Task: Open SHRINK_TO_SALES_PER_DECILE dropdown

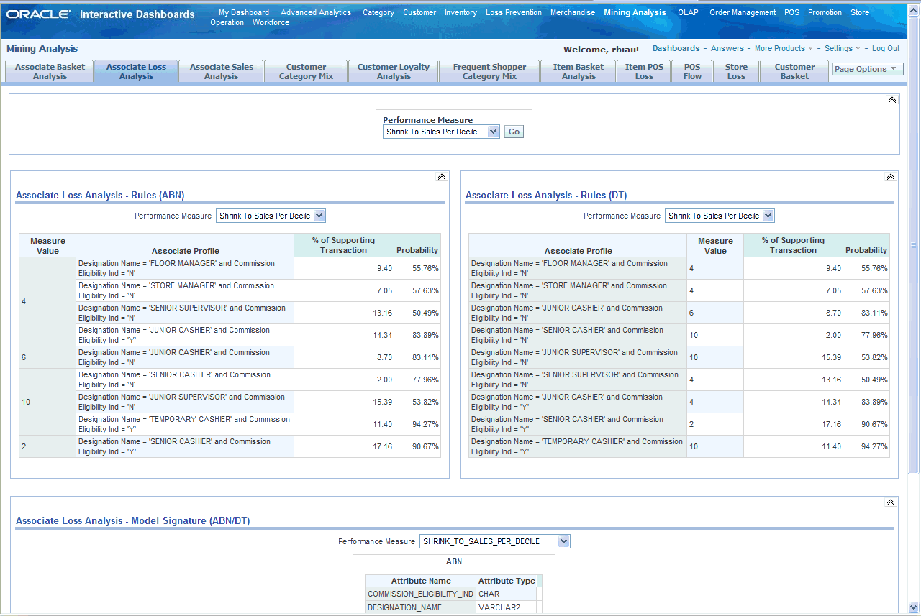Action: [564, 541]
